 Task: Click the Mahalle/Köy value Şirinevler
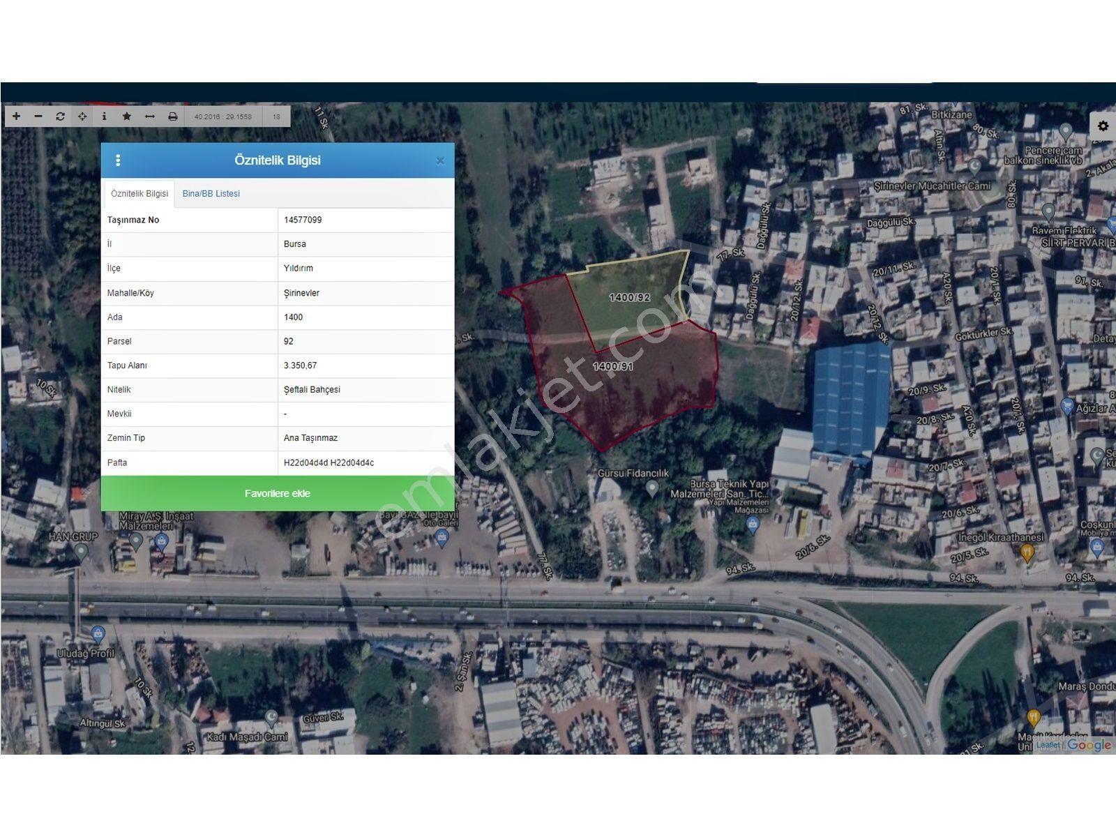coord(302,293)
